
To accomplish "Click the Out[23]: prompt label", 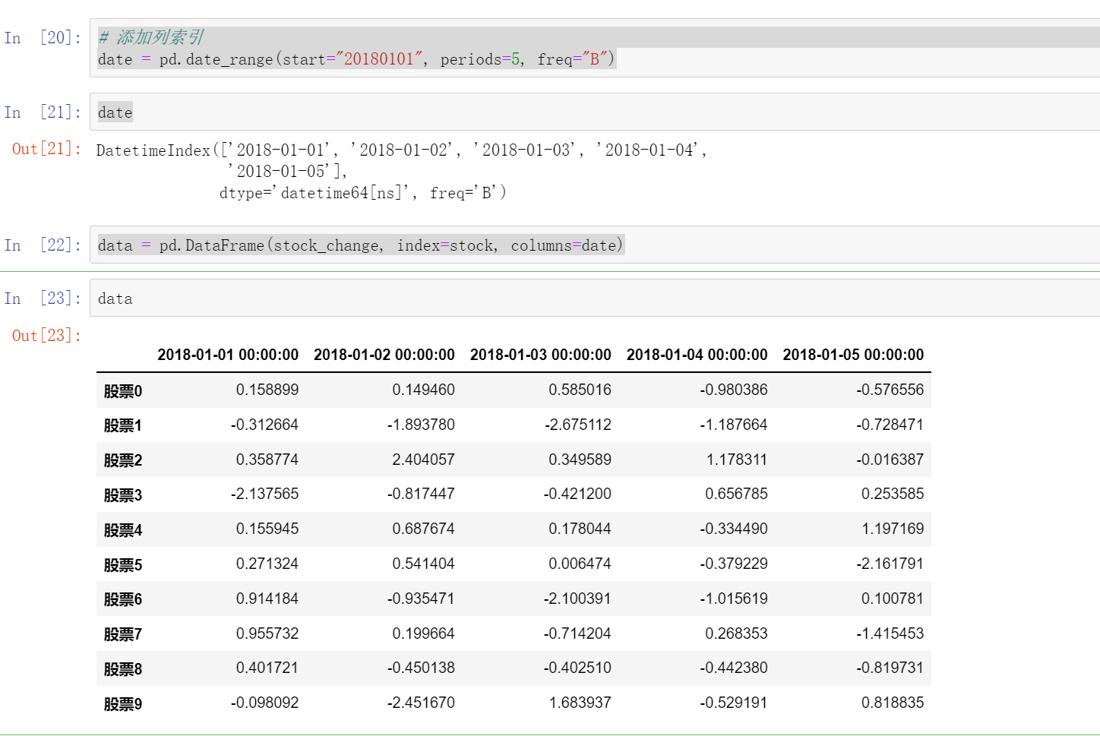I will 46,336.
